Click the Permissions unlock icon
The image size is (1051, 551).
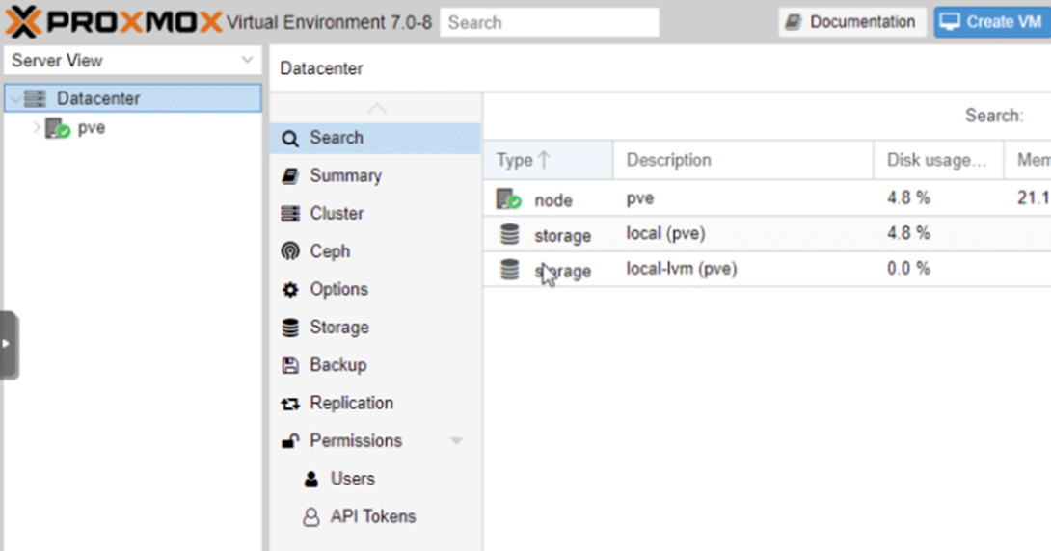click(290, 441)
